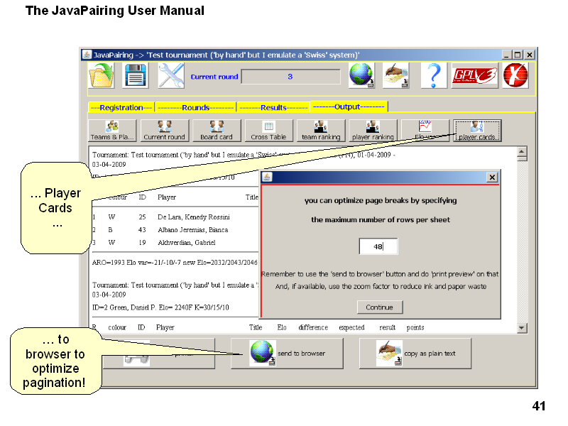Select the Results tab
Image resolution: width=568 pixels, height=426 pixels.
(273, 108)
